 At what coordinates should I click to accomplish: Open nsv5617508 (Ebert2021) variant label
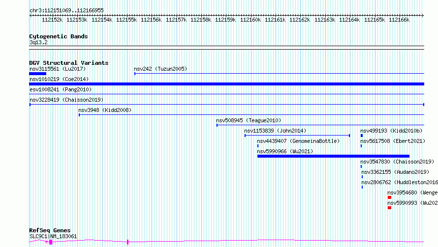(x=393, y=141)
